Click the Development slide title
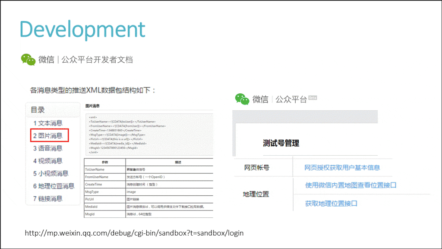The height and width of the screenshot is (249, 442). pyautogui.click(x=82, y=29)
